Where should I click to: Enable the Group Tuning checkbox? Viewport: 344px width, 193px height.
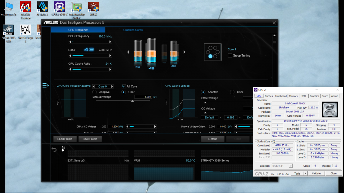point(230,55)
